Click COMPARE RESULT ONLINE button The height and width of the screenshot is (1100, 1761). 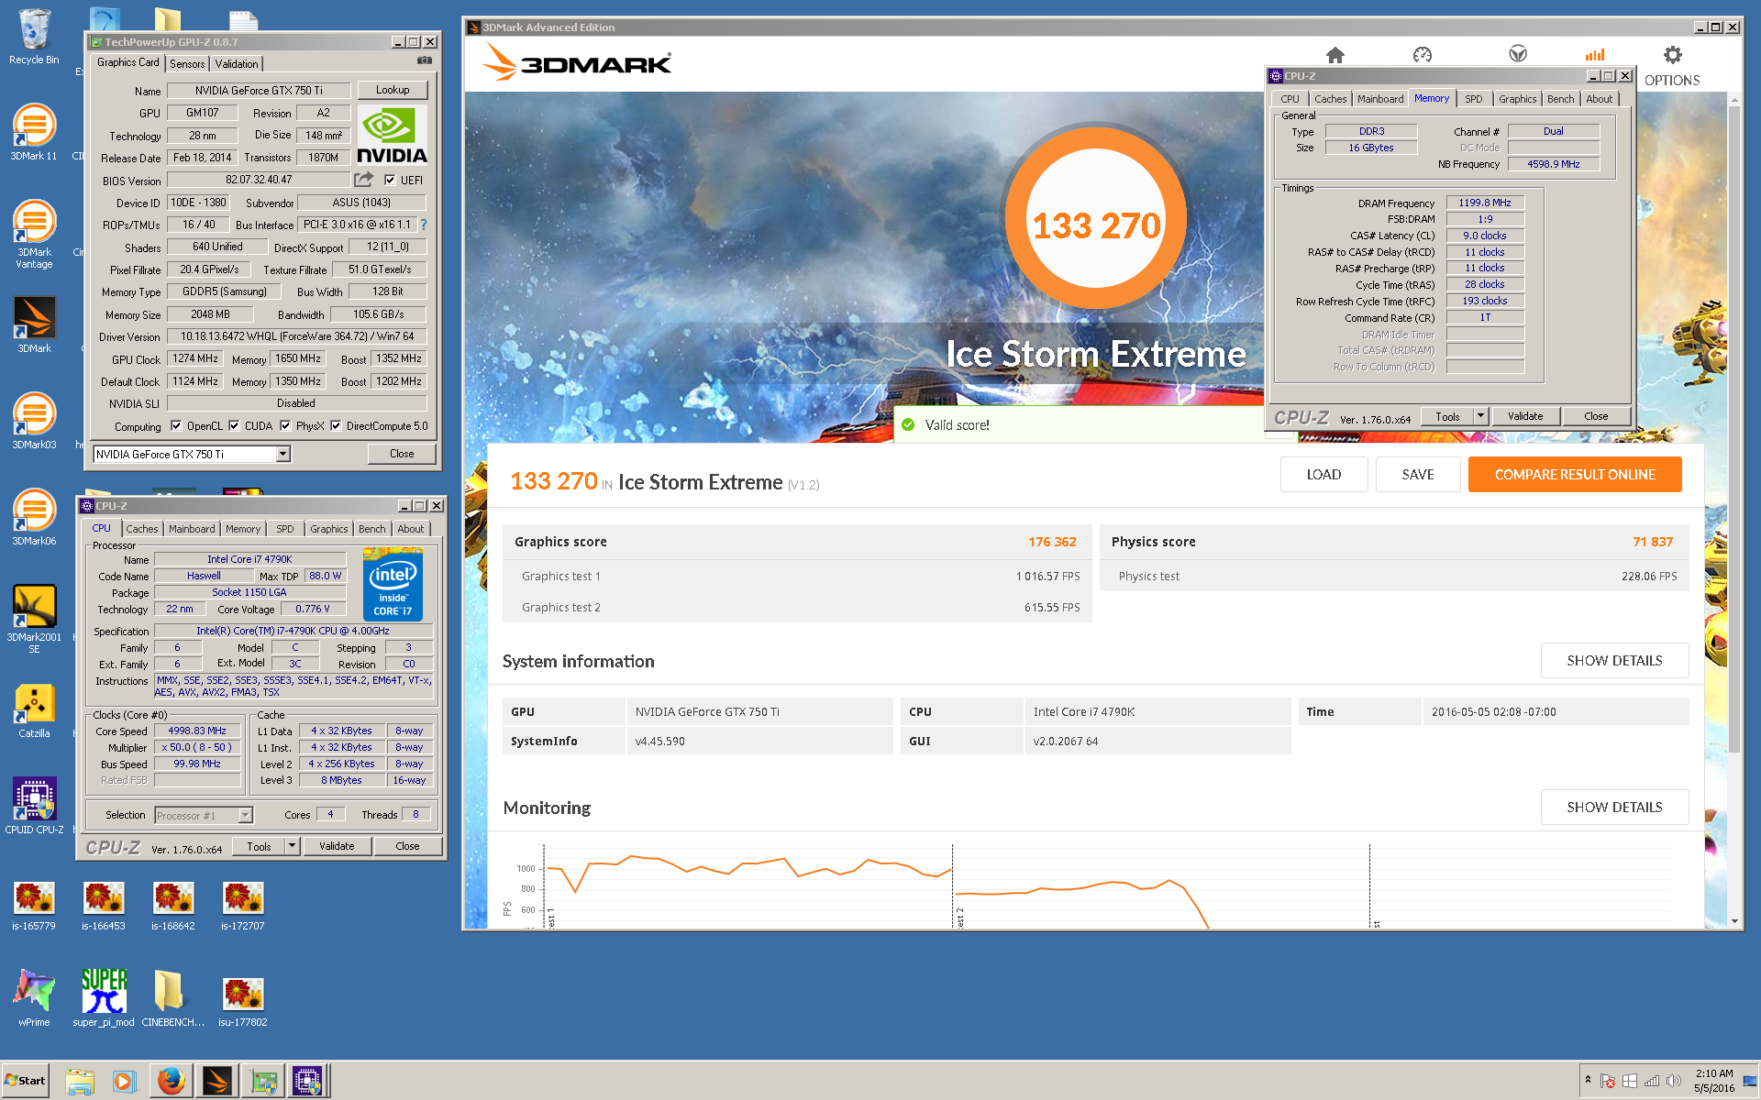(1575, 474)
